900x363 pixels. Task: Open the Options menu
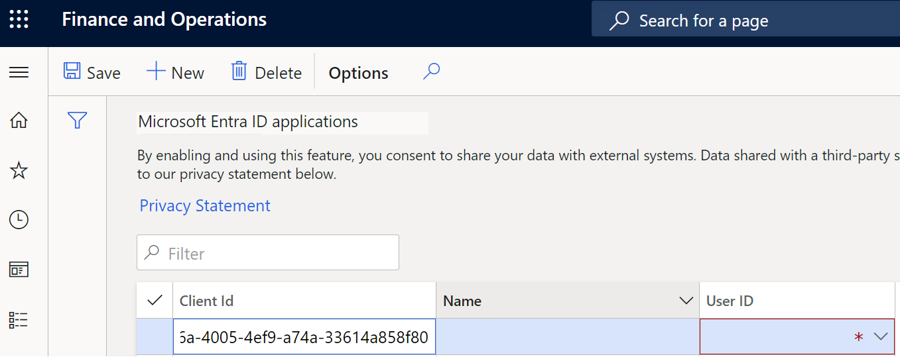(x=359, y=73)
